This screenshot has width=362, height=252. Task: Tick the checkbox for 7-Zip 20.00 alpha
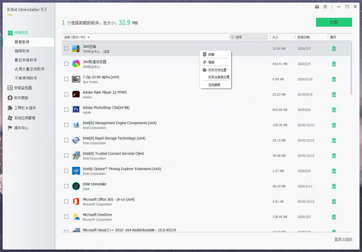(x=66, y=79)
